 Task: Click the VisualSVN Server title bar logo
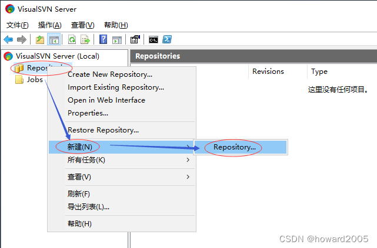coord(10,9)
